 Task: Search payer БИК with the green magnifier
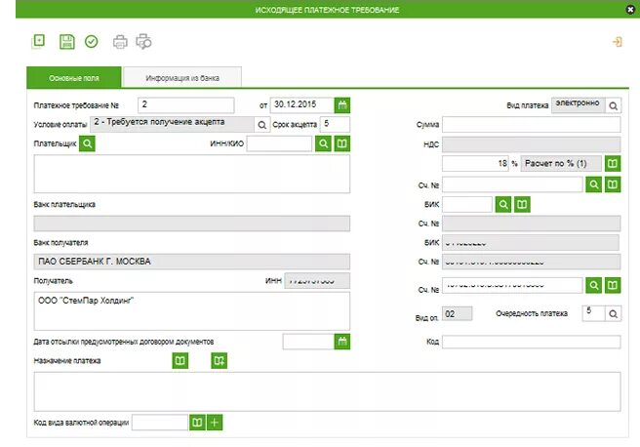coord(503,204)
